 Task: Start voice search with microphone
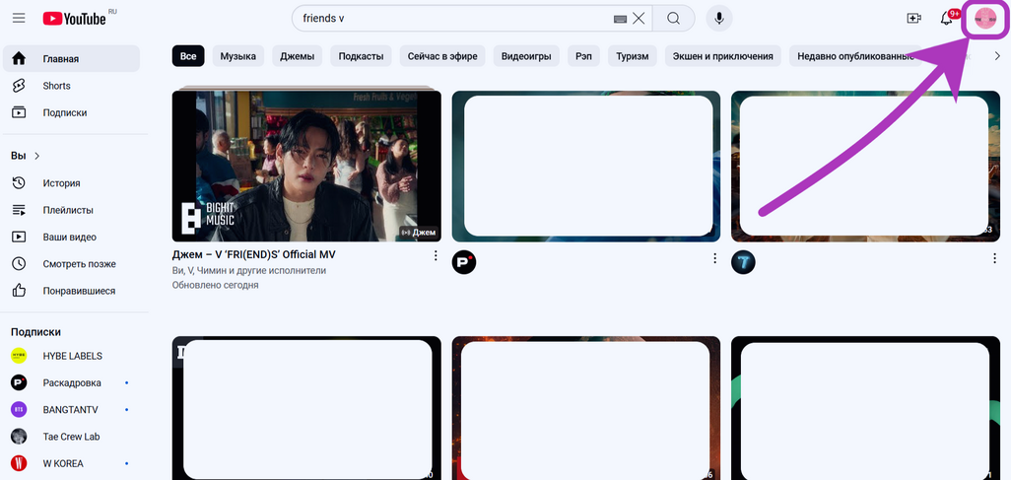coord(720,19)
